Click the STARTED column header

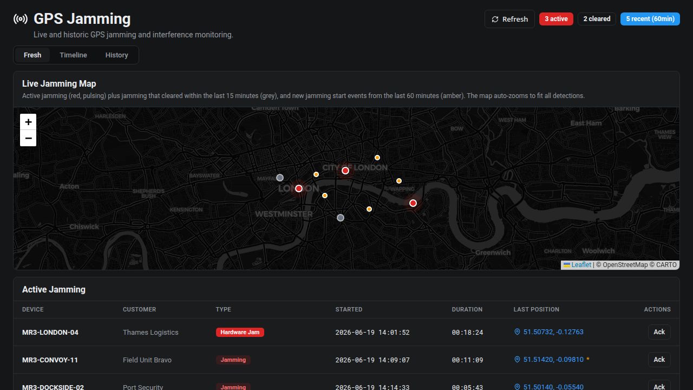(x=349, y=309)
